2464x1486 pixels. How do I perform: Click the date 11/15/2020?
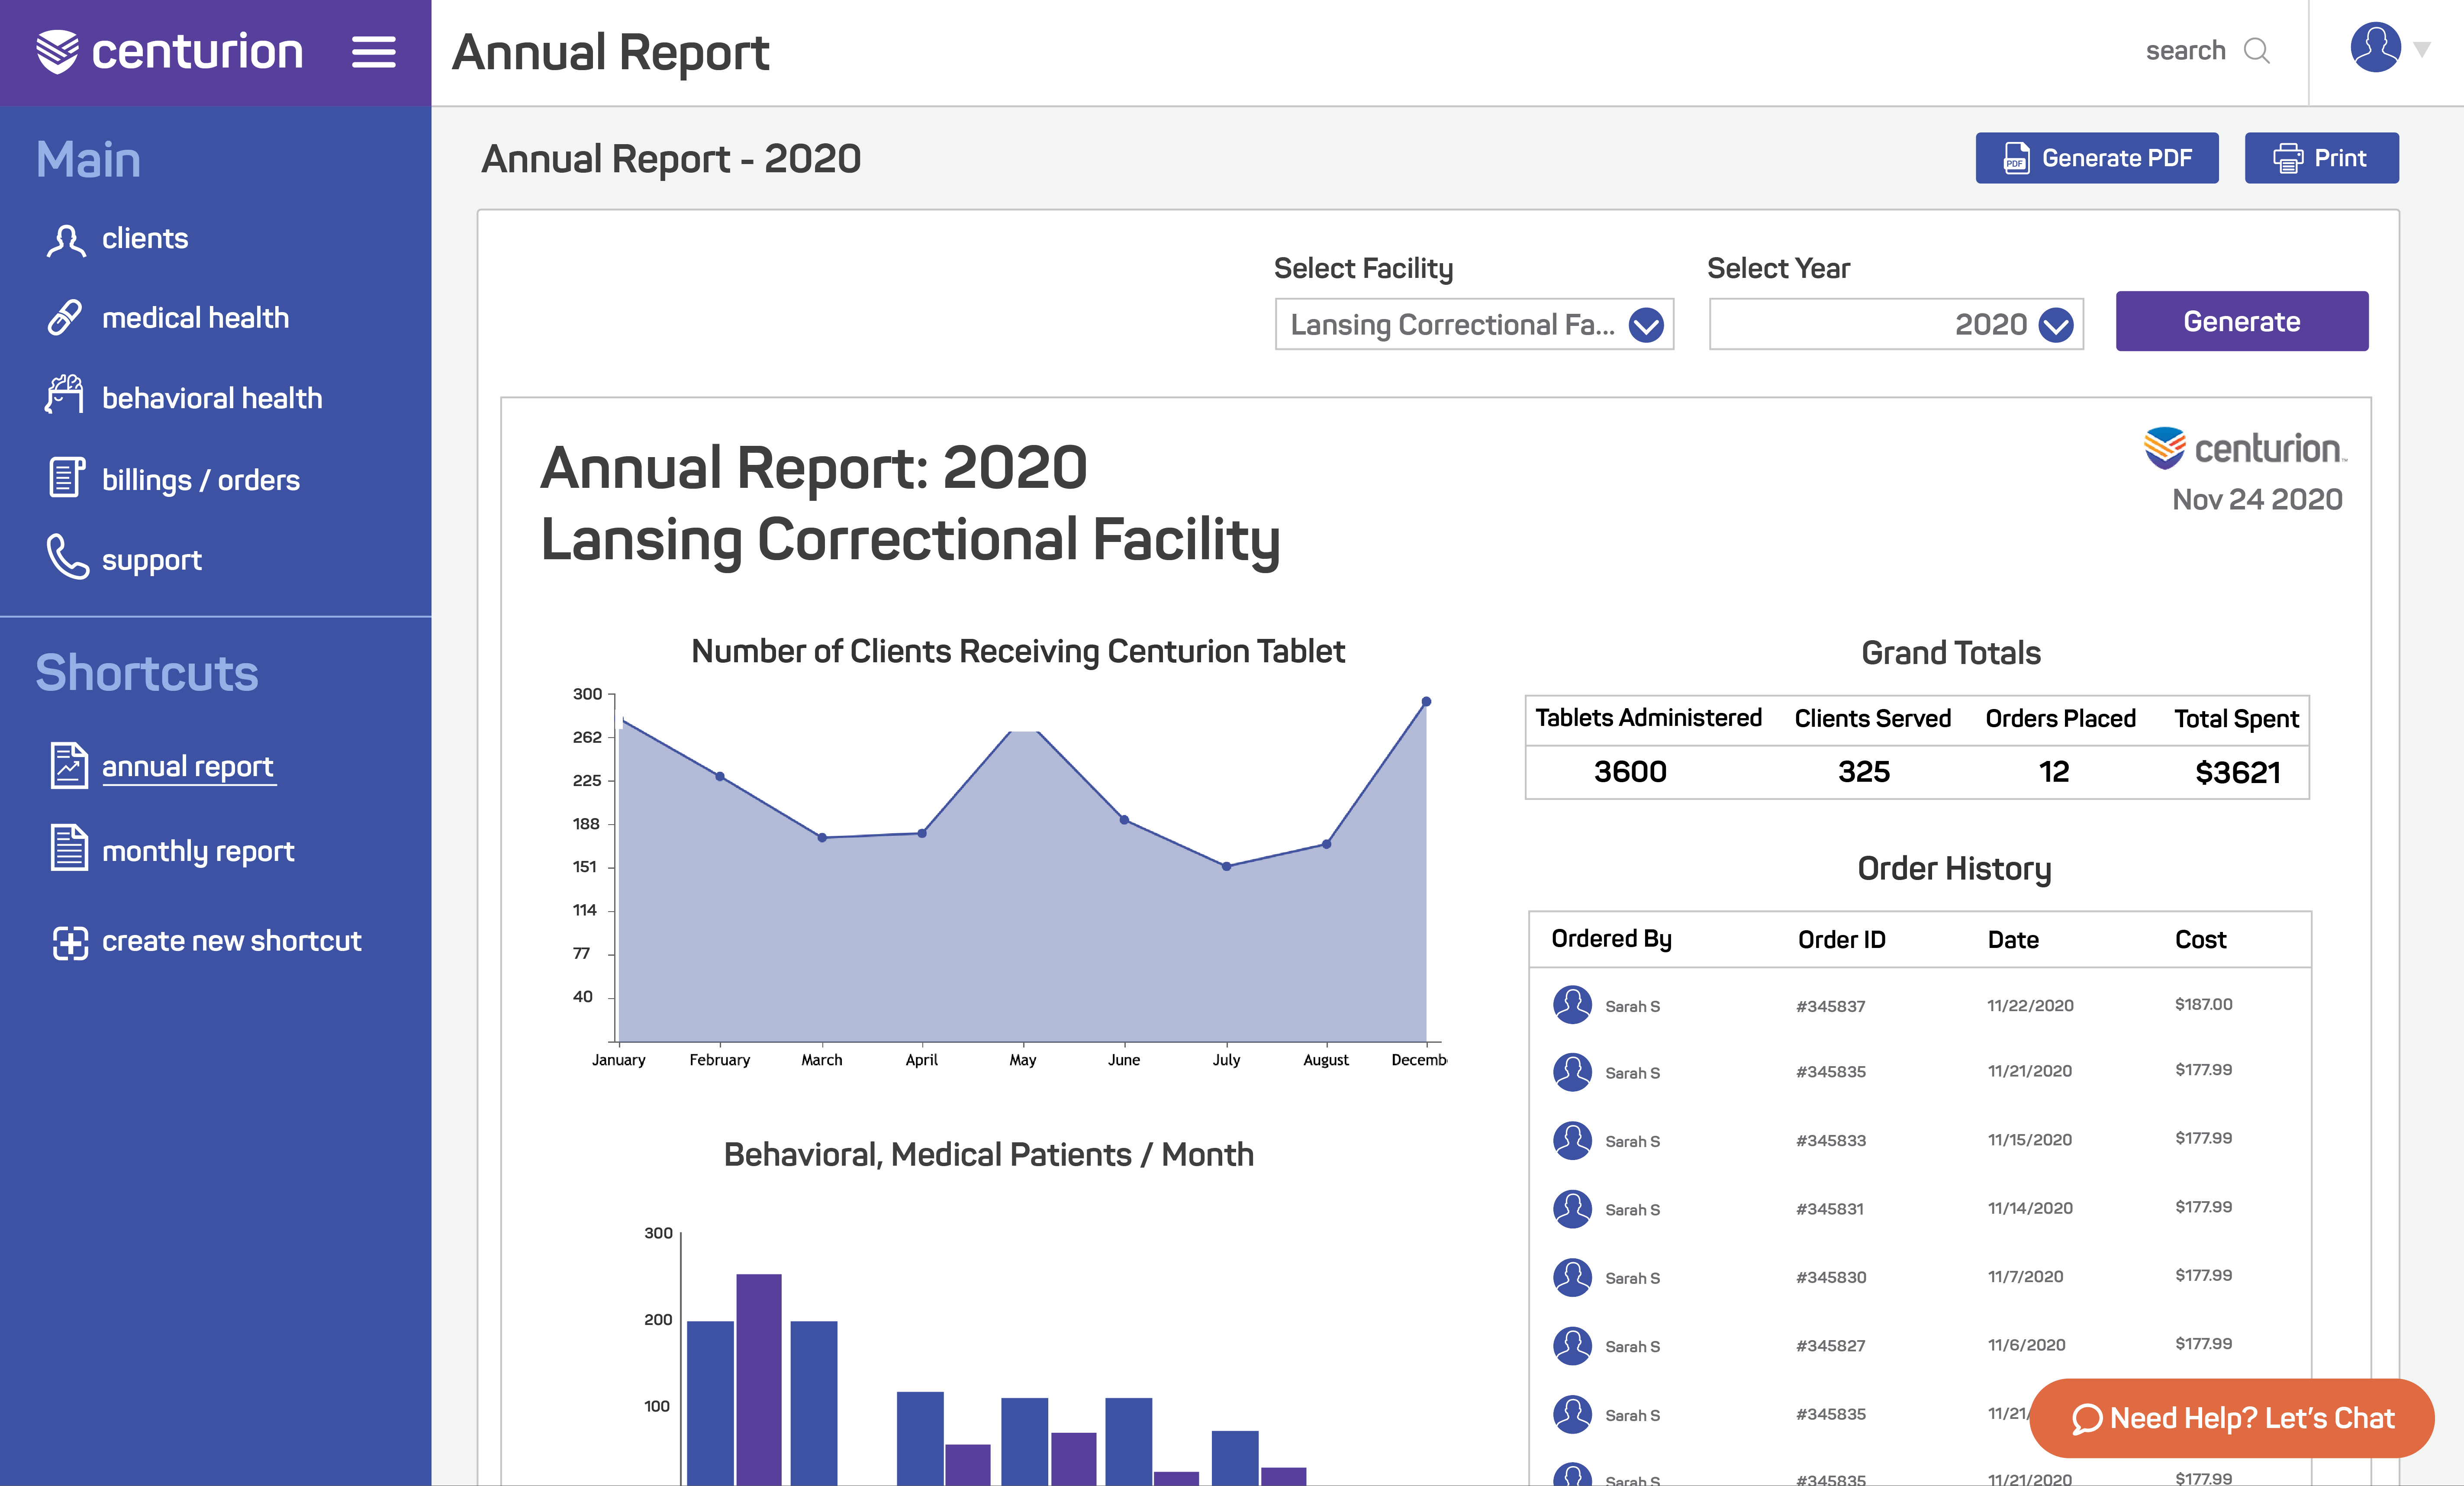(2029, 1140)
